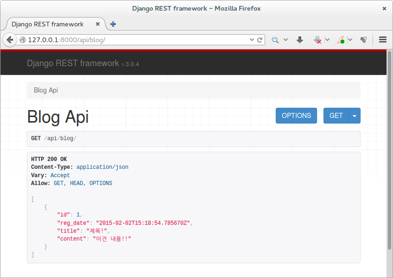Click the "title" value "제목!"
This screenshot has width=393, height=278.
[97, 231]
